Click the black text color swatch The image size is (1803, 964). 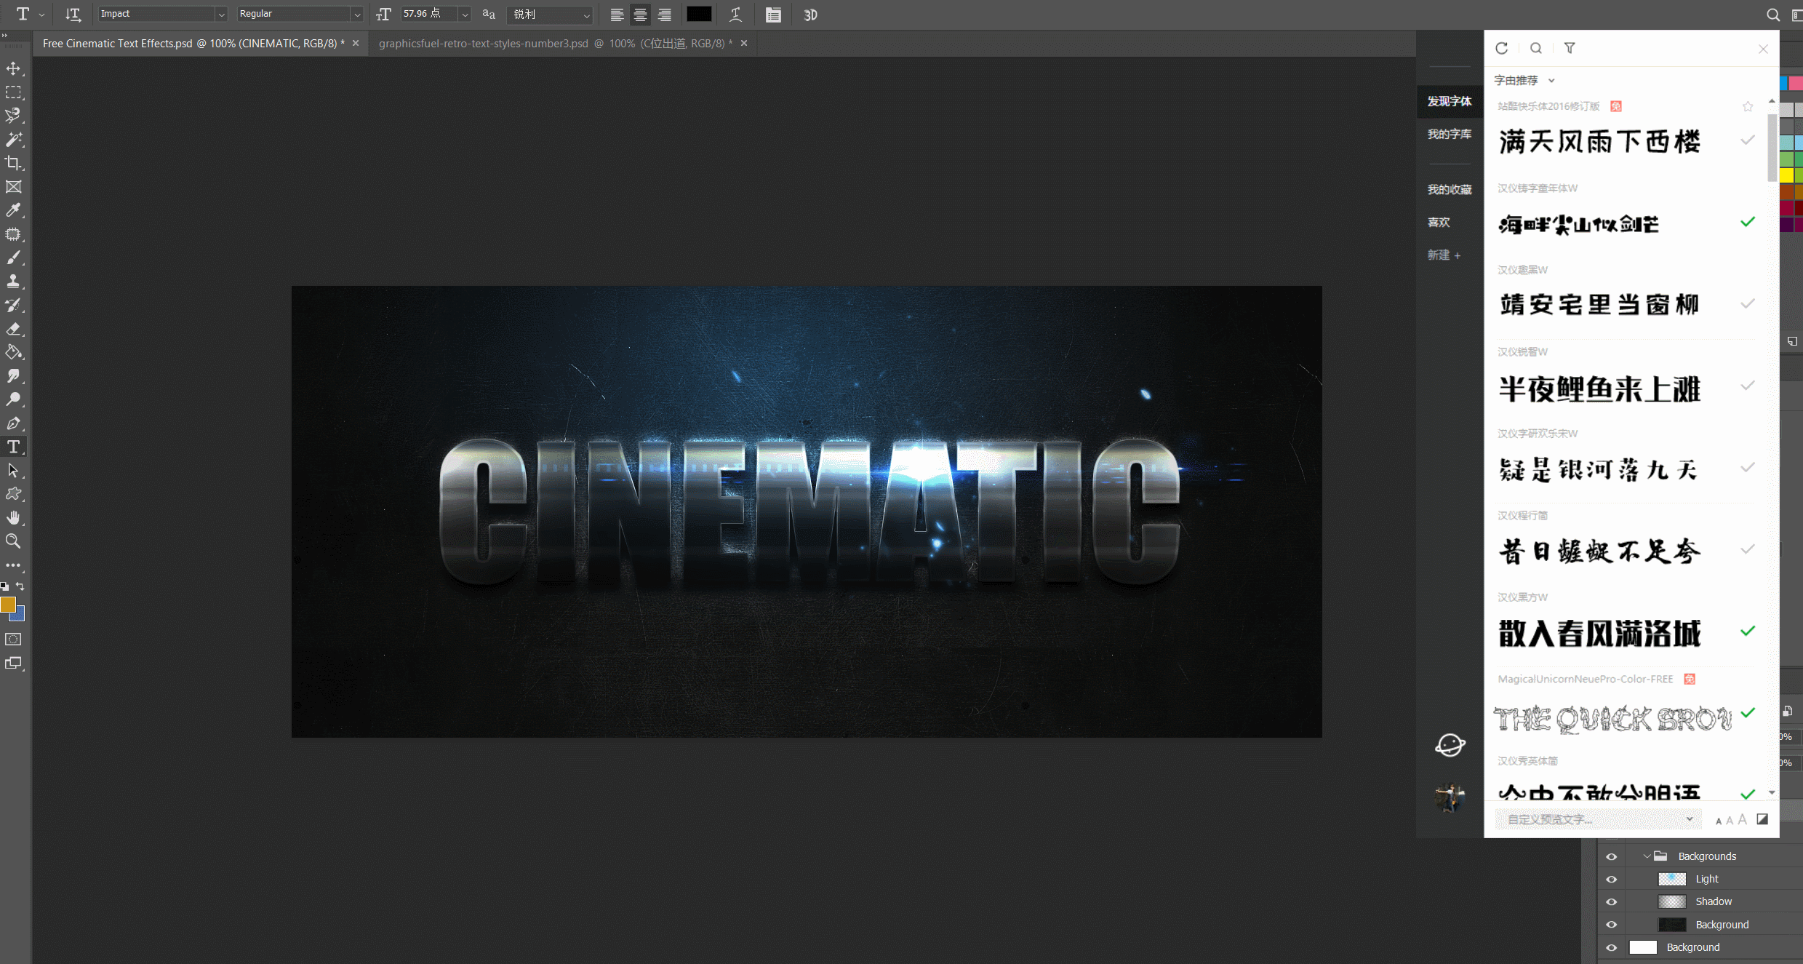point(699,15)
